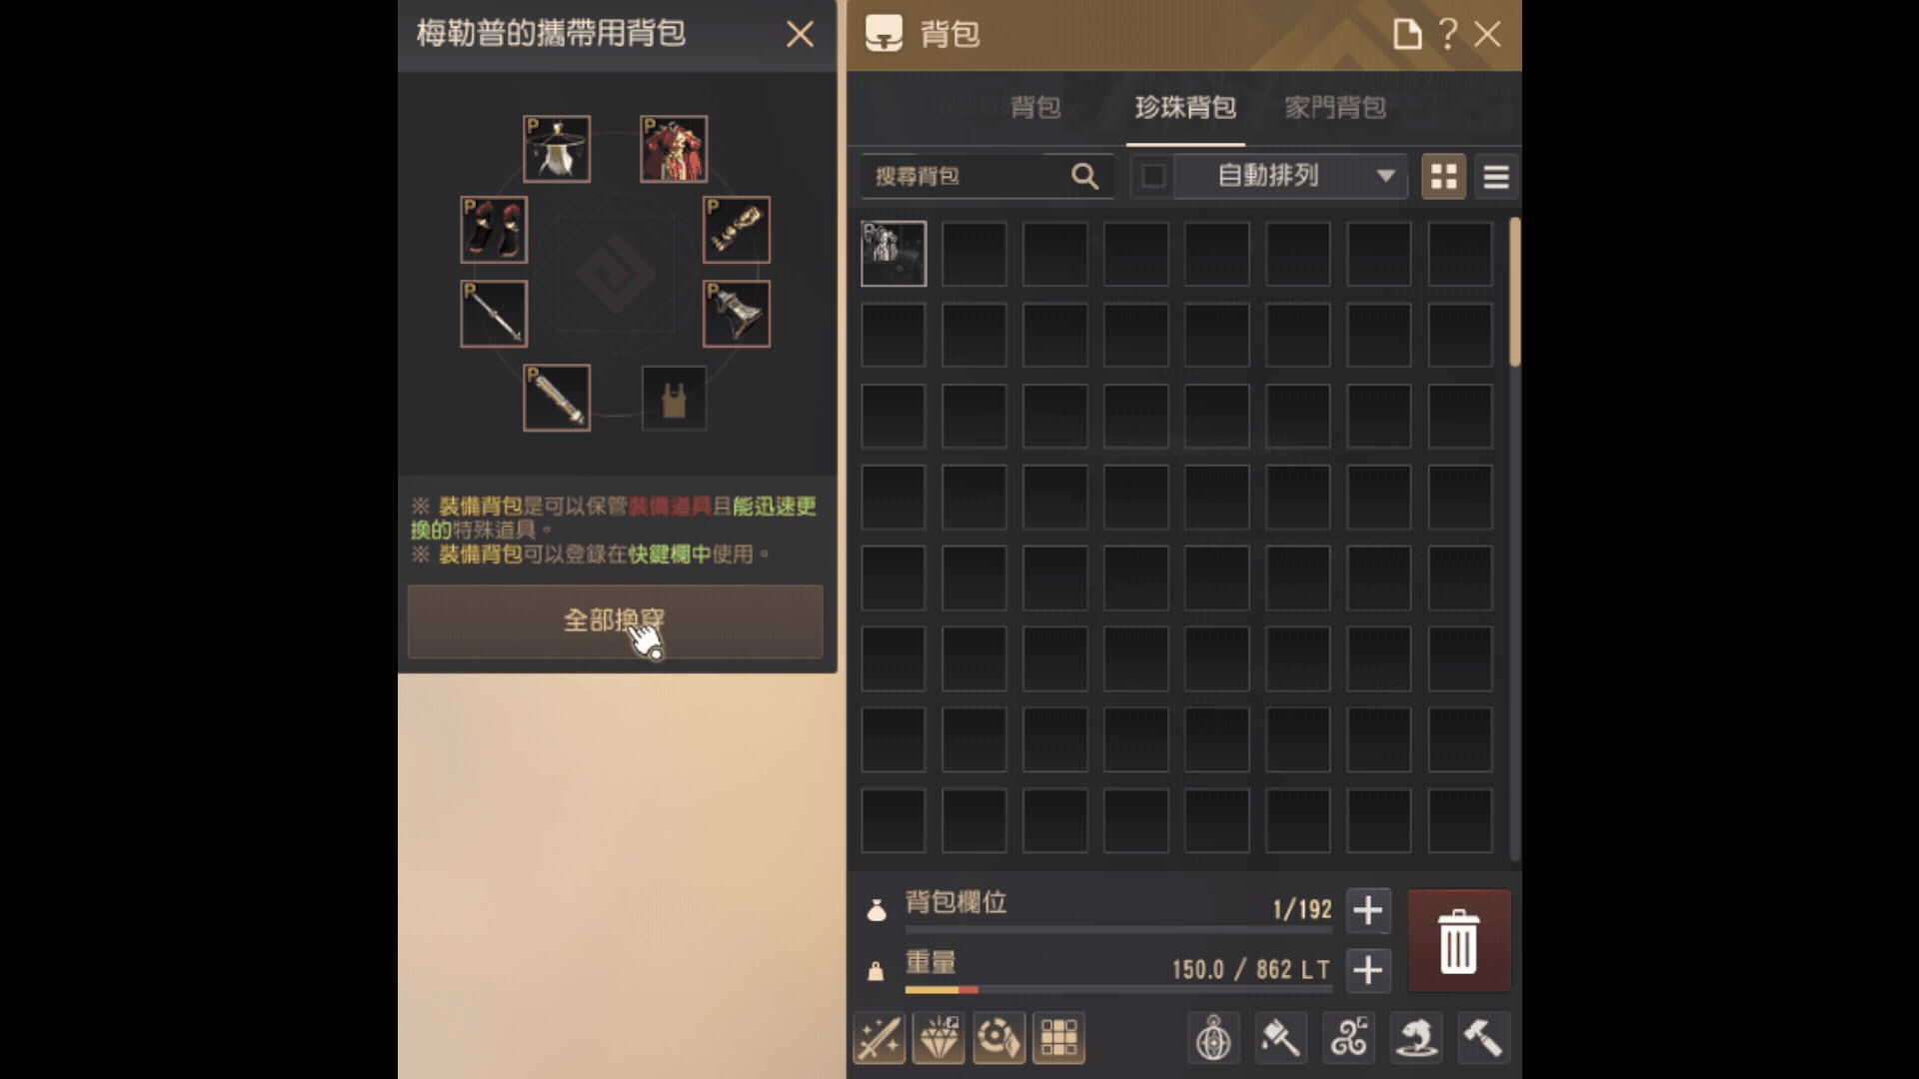Click the 全部換穿 button

click(615, 621)
